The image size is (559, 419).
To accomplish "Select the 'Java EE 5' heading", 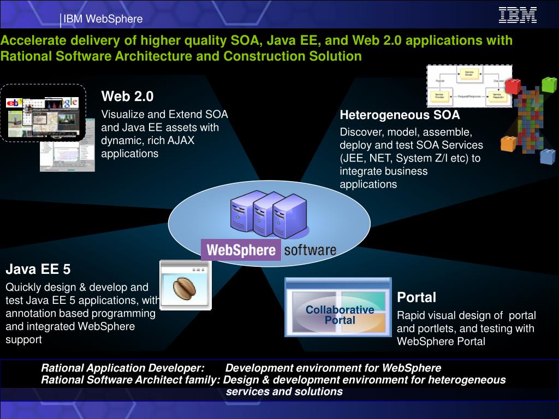I will tap(38, 269).
